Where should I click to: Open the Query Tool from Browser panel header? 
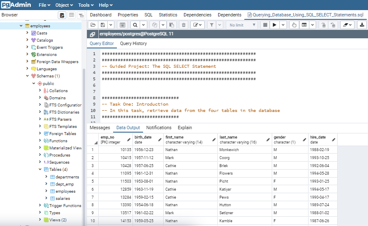62,15
